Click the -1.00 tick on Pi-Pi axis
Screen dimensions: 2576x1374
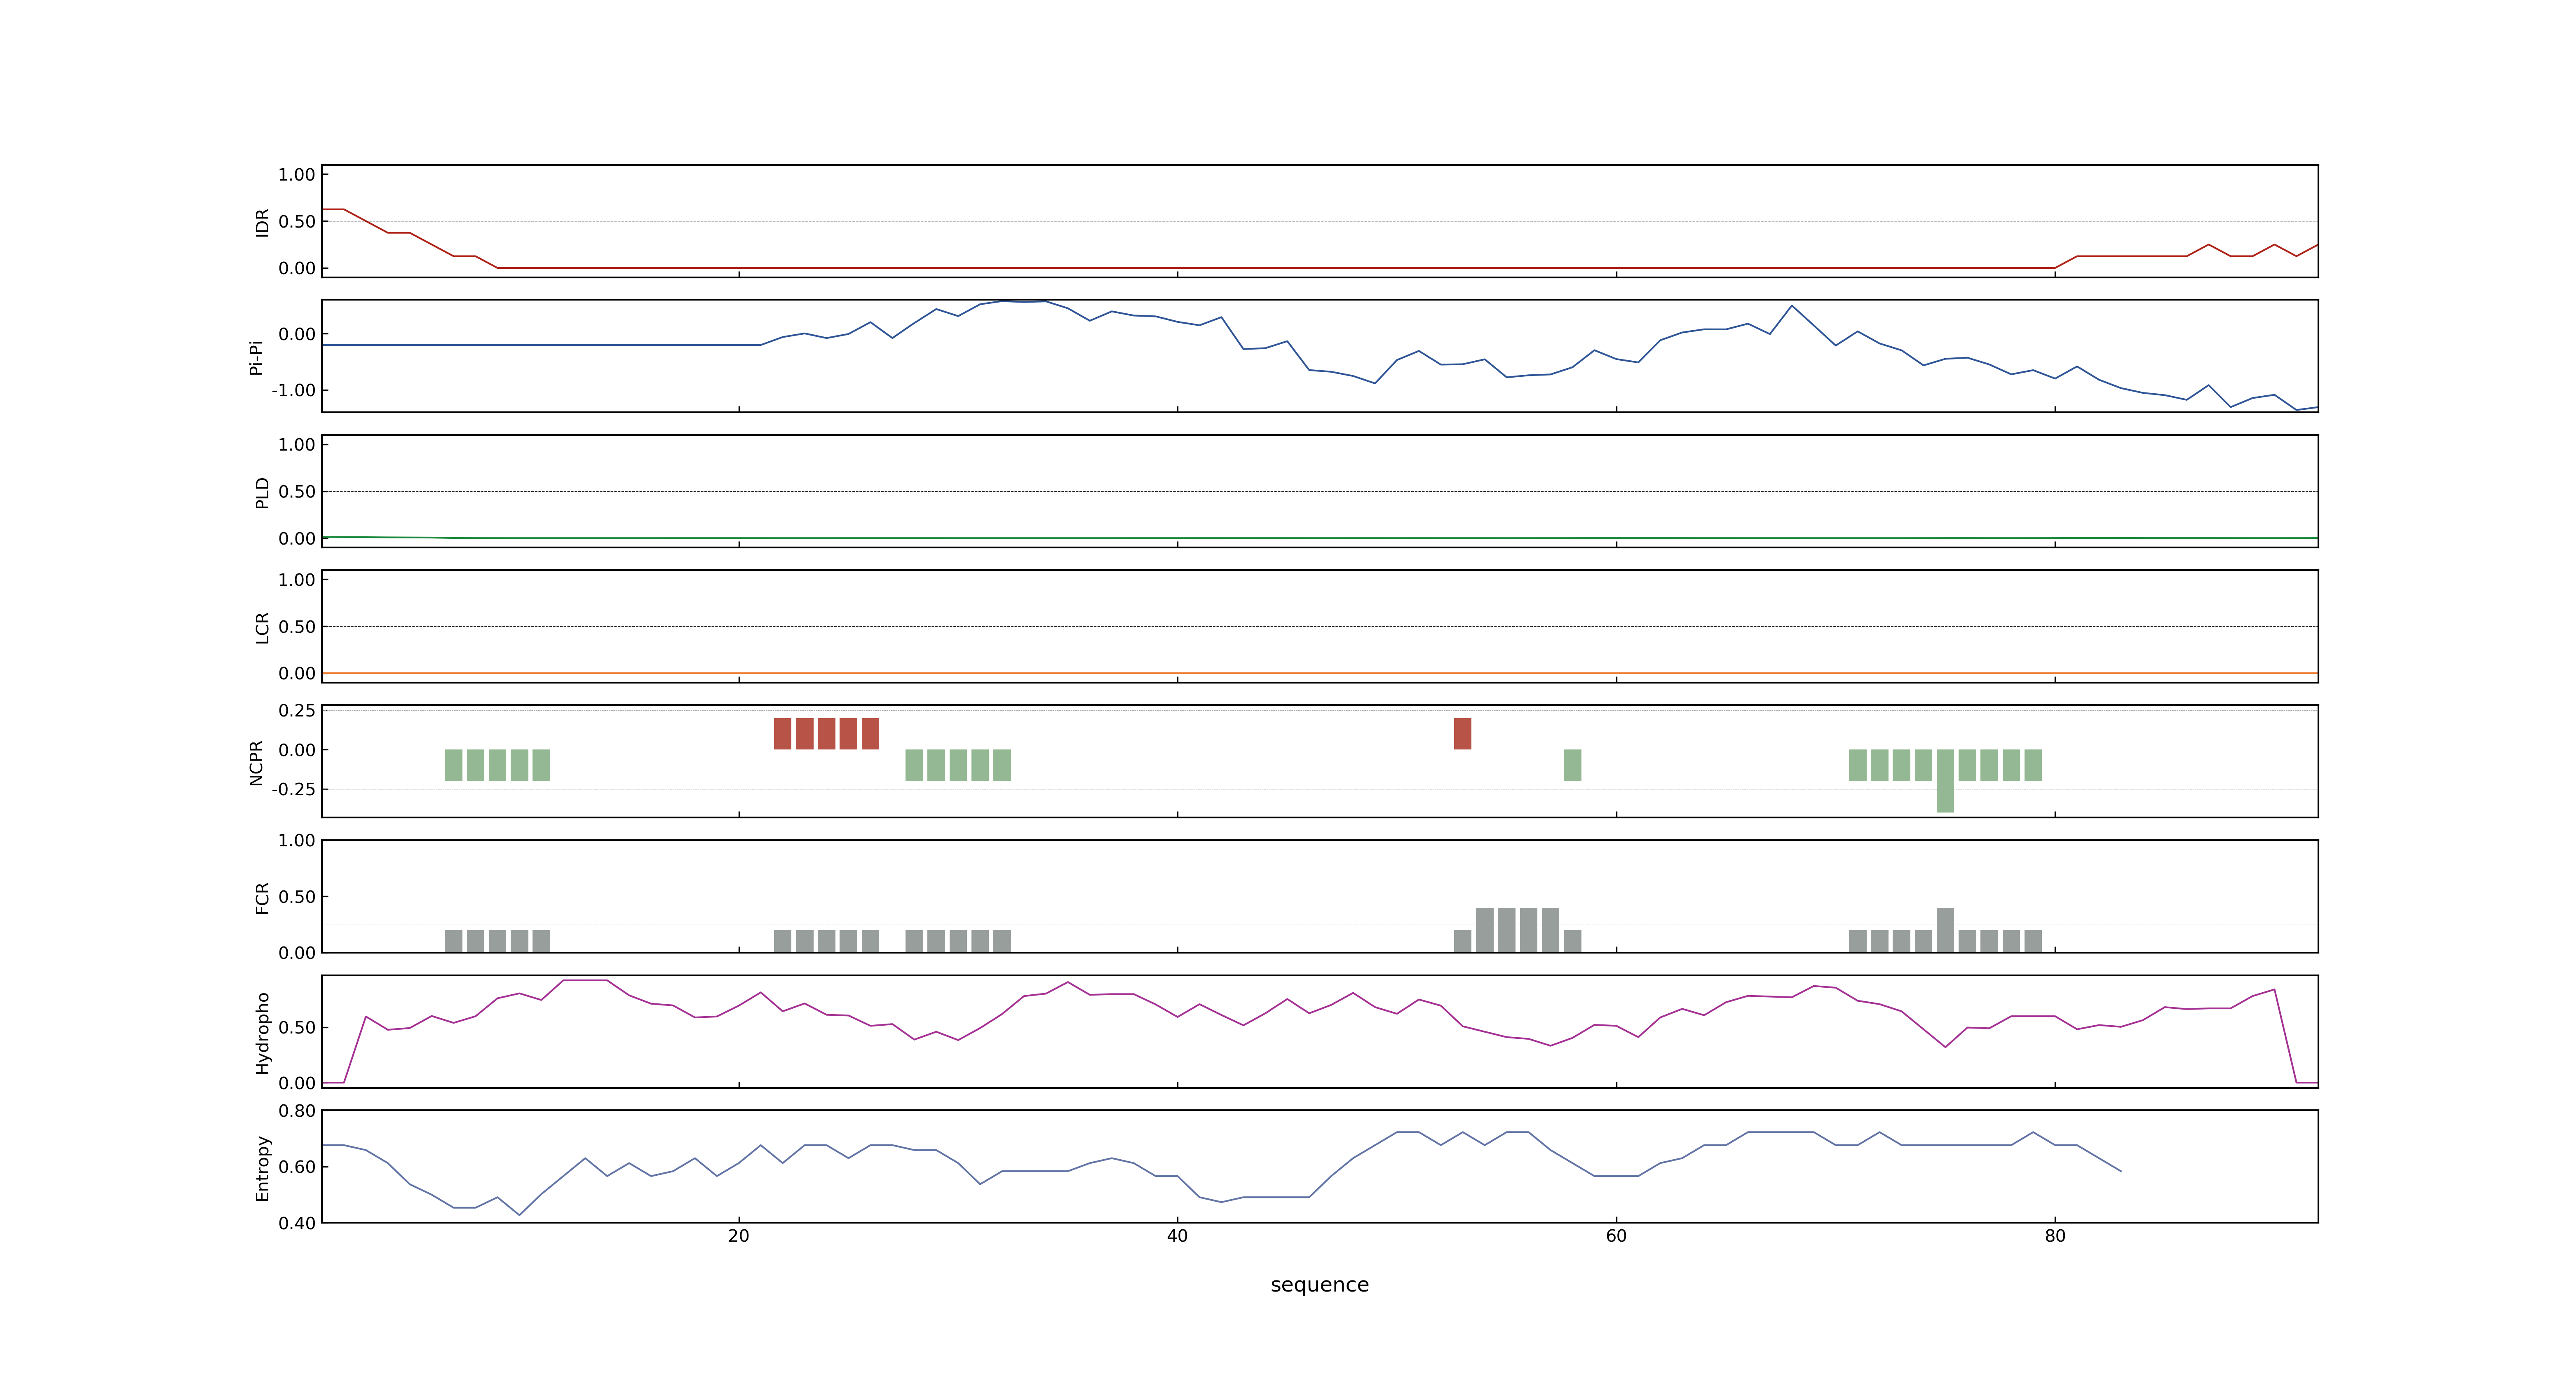293,390
